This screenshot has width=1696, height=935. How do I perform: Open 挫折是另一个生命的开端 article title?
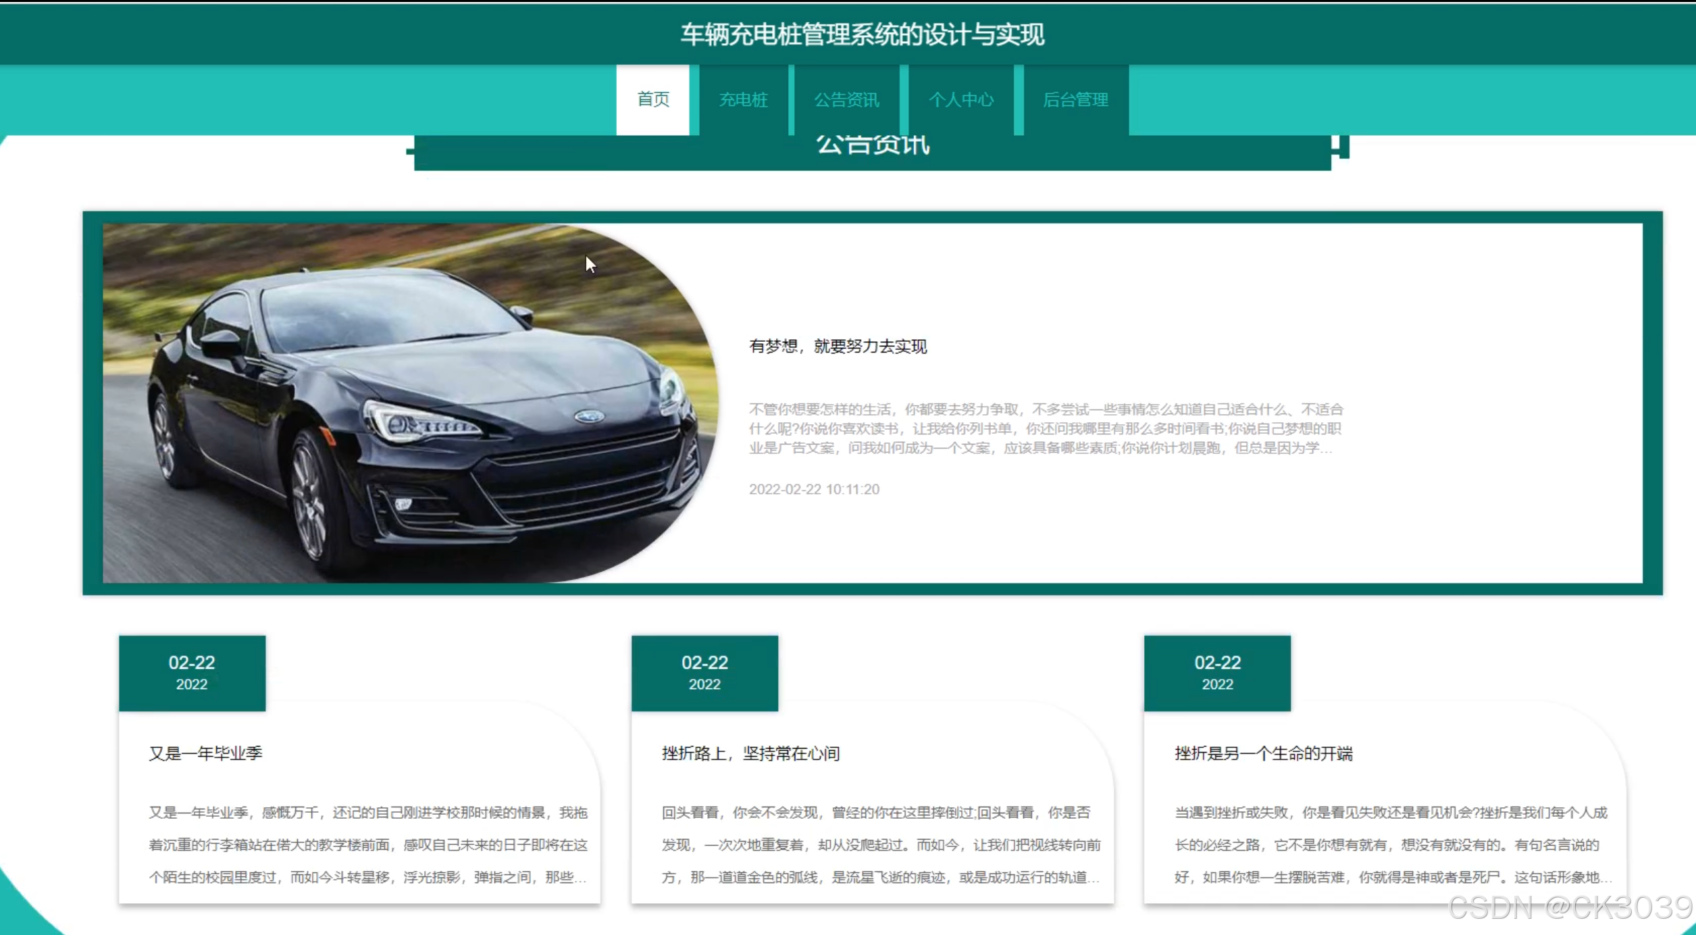(1263, 753)
